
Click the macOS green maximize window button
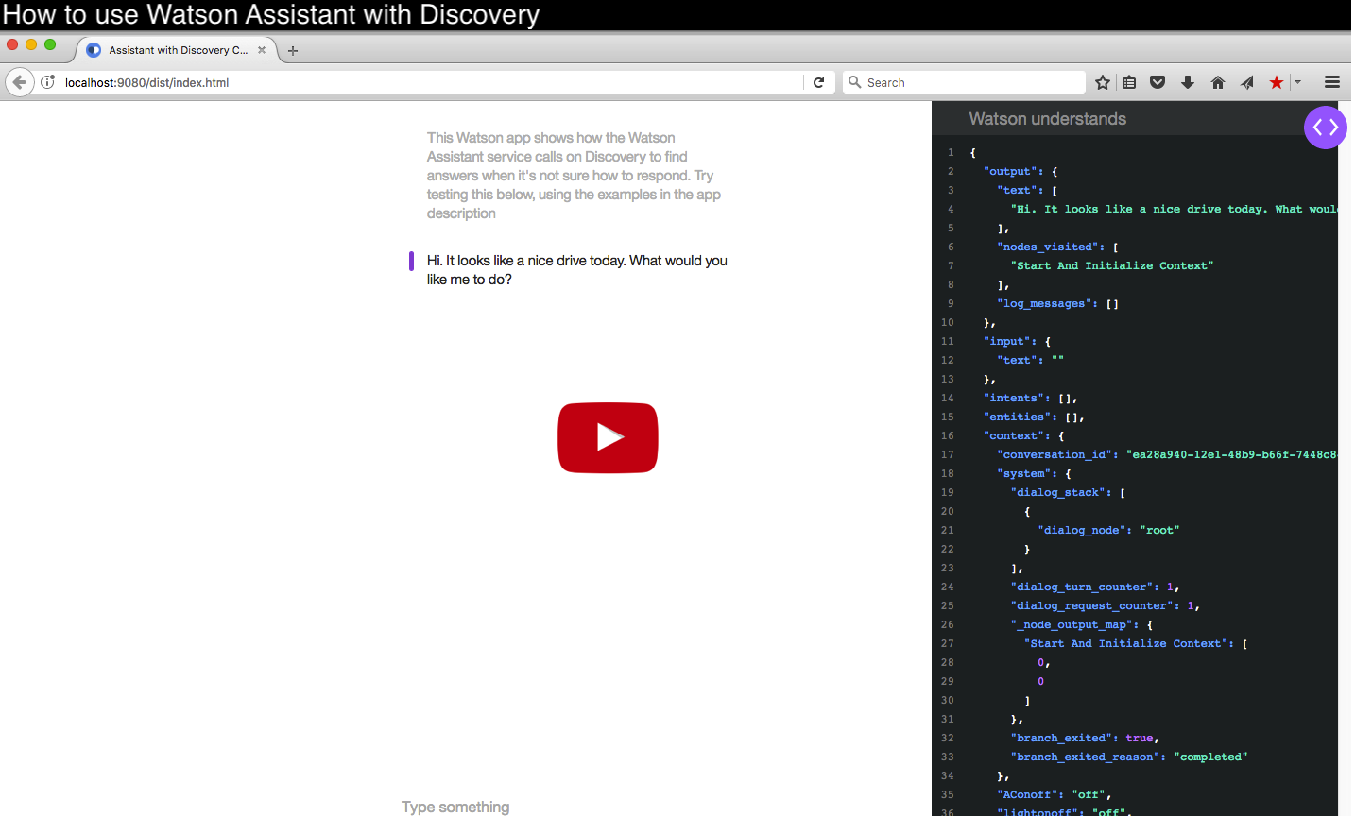coord(50,44)
